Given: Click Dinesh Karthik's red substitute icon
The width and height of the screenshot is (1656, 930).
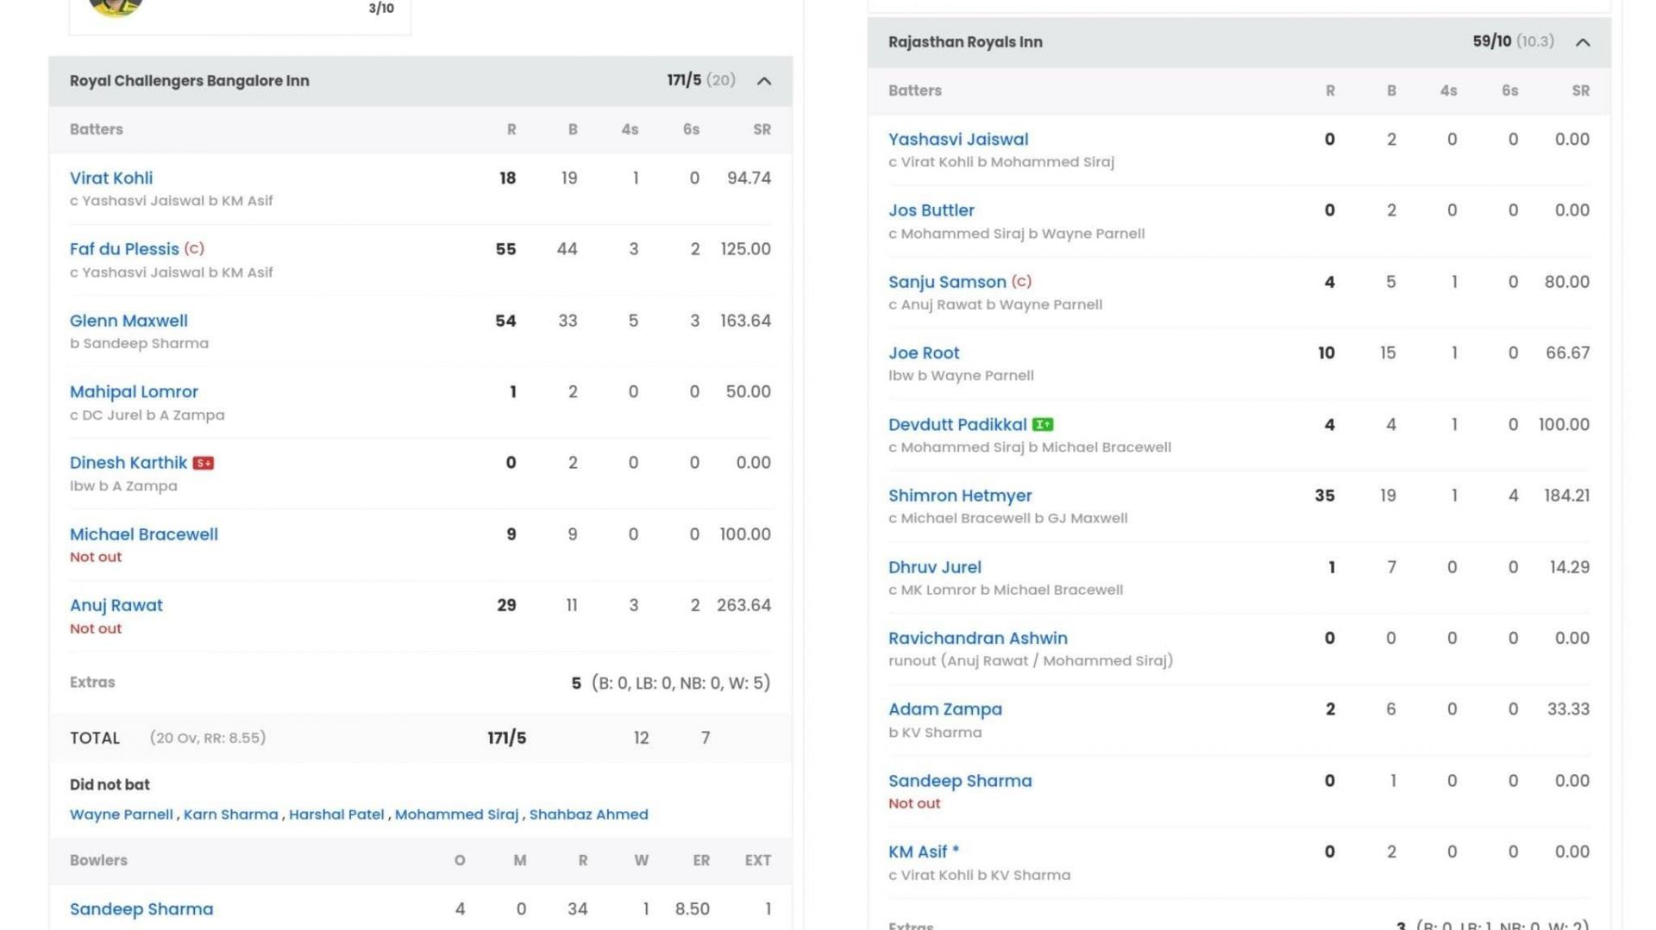Looking at the screenshot, I should click(204, 464).
